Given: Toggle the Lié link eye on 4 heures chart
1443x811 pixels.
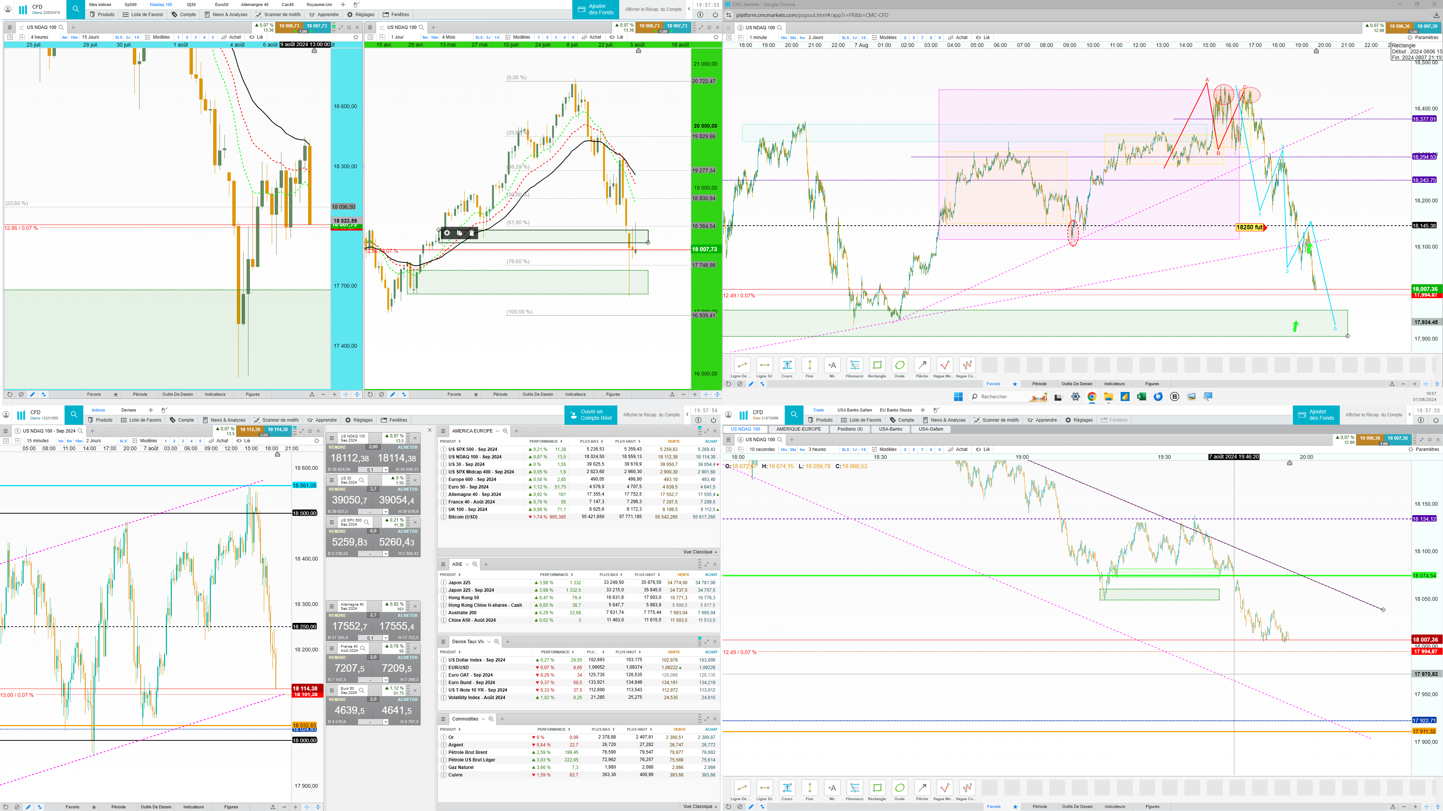Looking at the screenshot, I should [x=252, y=37].
